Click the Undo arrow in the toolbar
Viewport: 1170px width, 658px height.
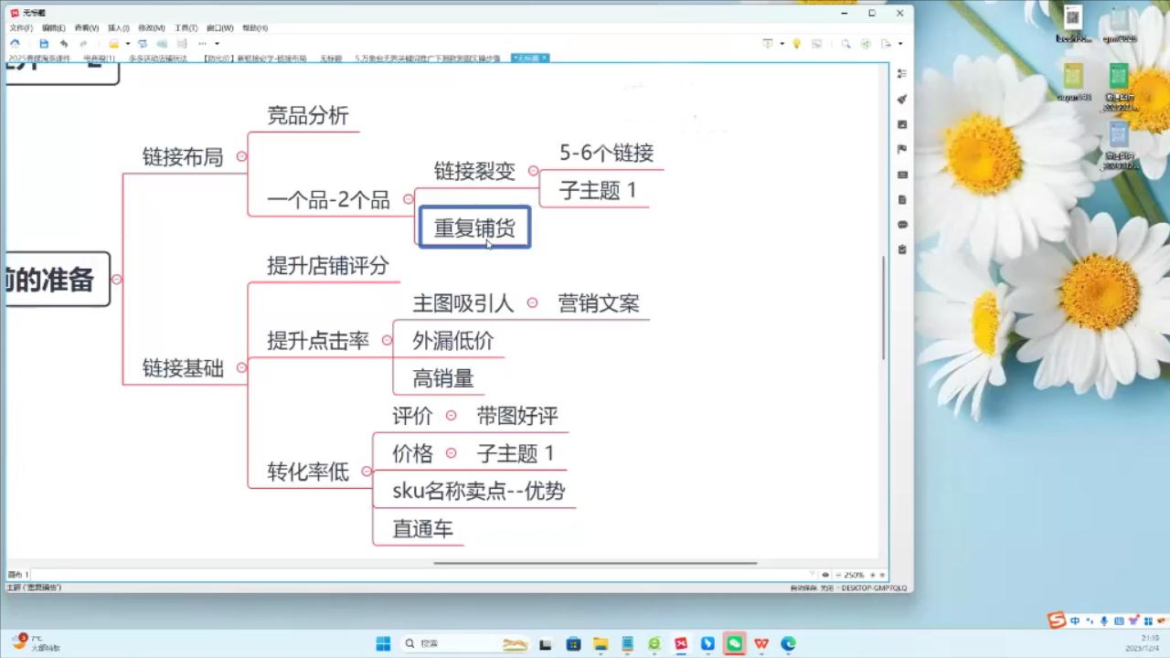coord(63,43)
